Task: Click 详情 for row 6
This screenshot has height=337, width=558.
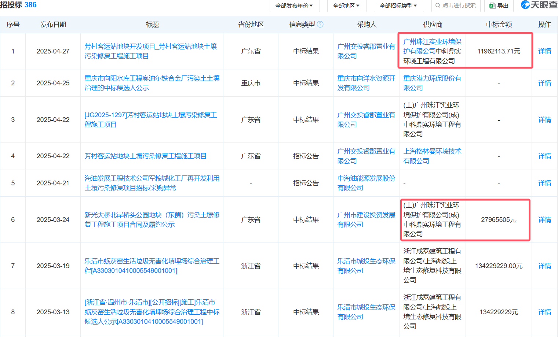Action: (544, 220)
